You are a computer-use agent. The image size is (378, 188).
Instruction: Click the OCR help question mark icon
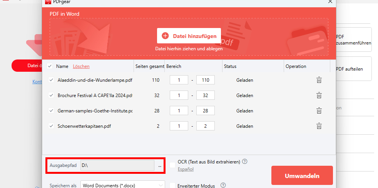(244, 162)
